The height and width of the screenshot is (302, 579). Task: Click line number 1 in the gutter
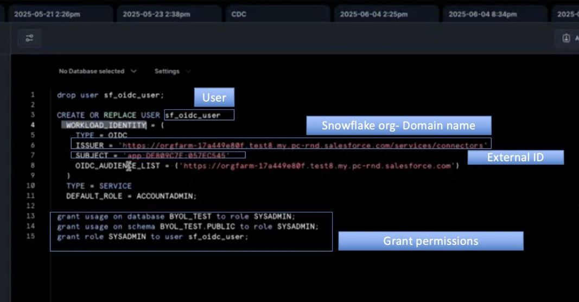pos(33,95)
